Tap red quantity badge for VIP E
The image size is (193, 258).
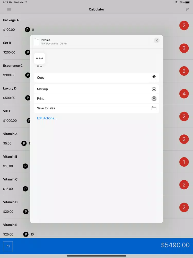pyautogui.click(x=184, y=117)
